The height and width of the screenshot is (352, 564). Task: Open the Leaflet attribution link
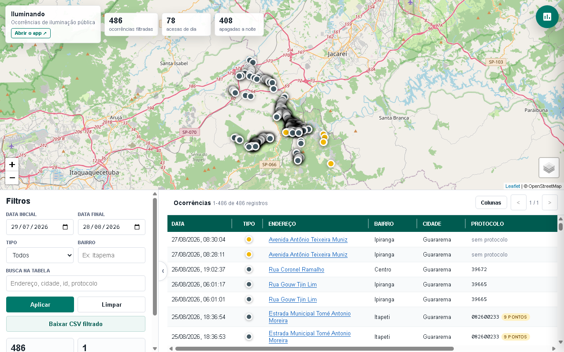pyautogui.click(x=512, y=186)
